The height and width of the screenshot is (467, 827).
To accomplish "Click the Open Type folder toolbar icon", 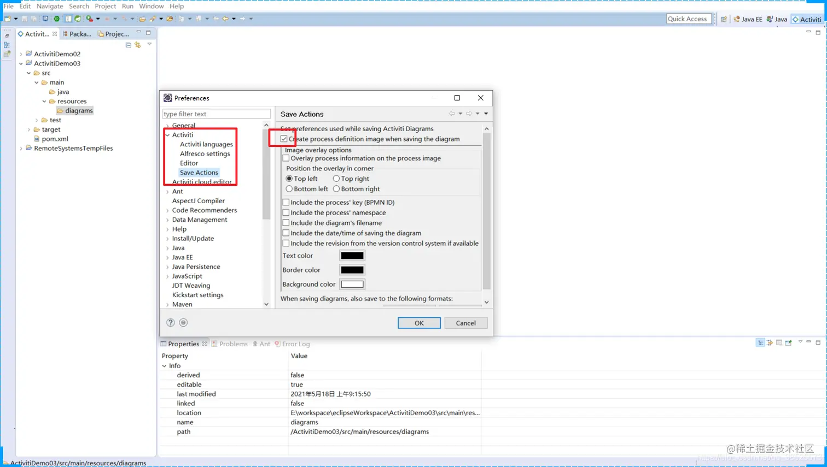I will (x=142, y=19).
